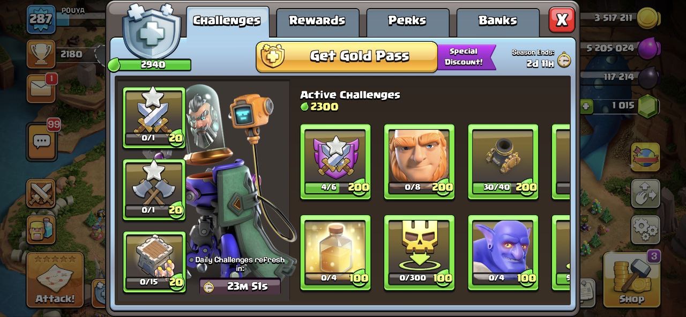Screen dimensions: 686x317
Task: Select the mortar 30/40 challenge
Action: [x=503, y=162]
